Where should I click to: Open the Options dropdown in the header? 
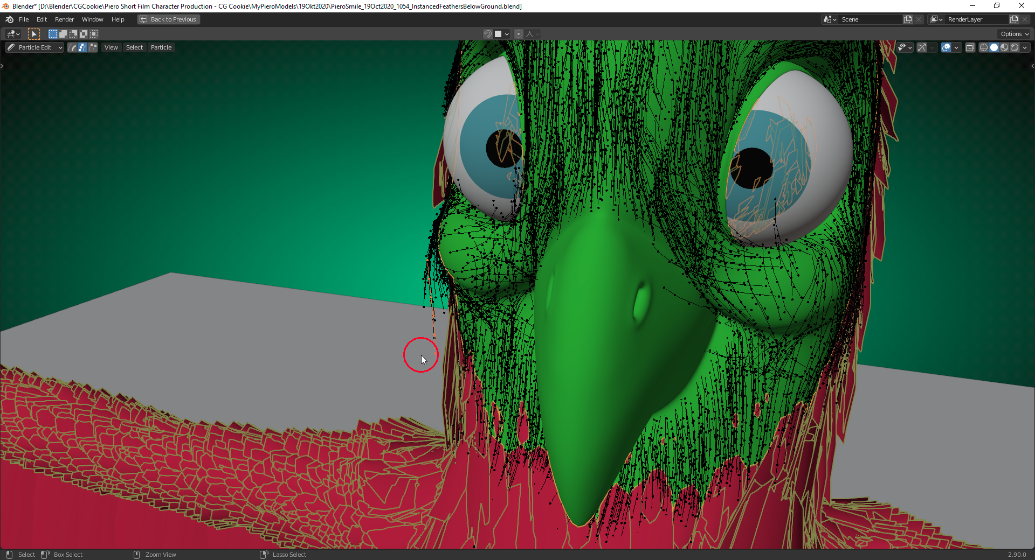1014,33
